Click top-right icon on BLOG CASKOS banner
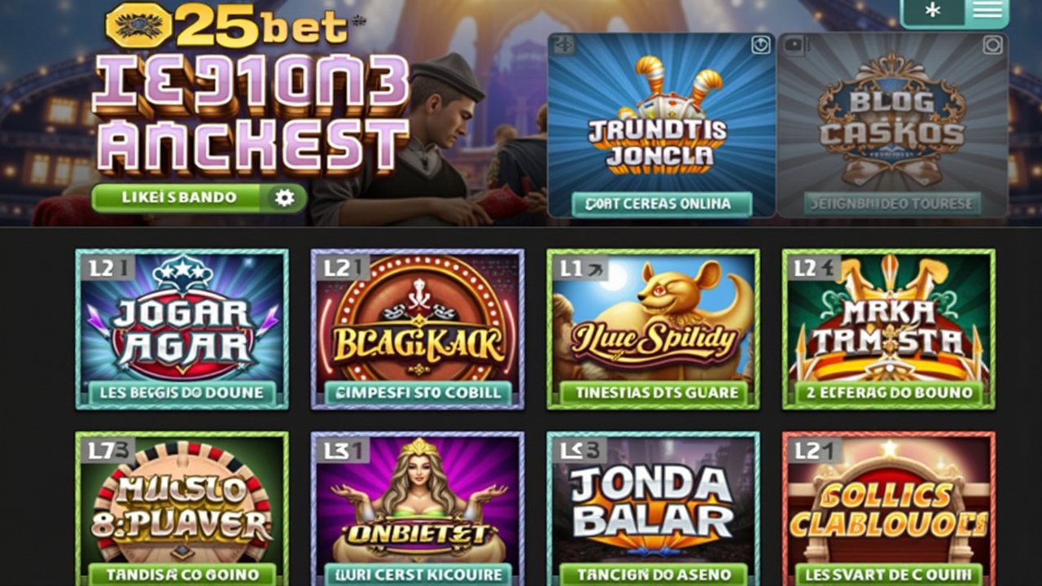The width and height of the screenshot is (1042, 586). 992,46
